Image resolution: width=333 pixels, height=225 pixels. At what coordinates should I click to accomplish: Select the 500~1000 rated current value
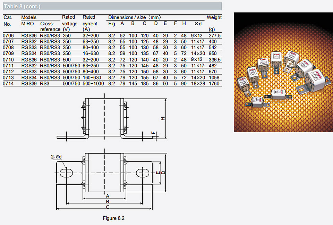click(x=93, y=84)
